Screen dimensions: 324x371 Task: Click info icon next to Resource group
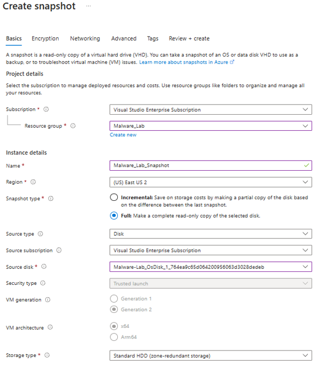point(73,126)
